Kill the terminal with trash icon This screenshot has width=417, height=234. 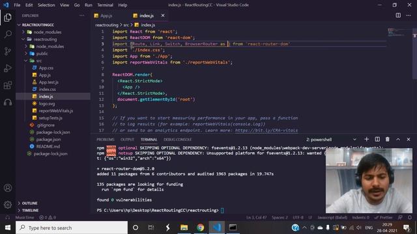388,139
